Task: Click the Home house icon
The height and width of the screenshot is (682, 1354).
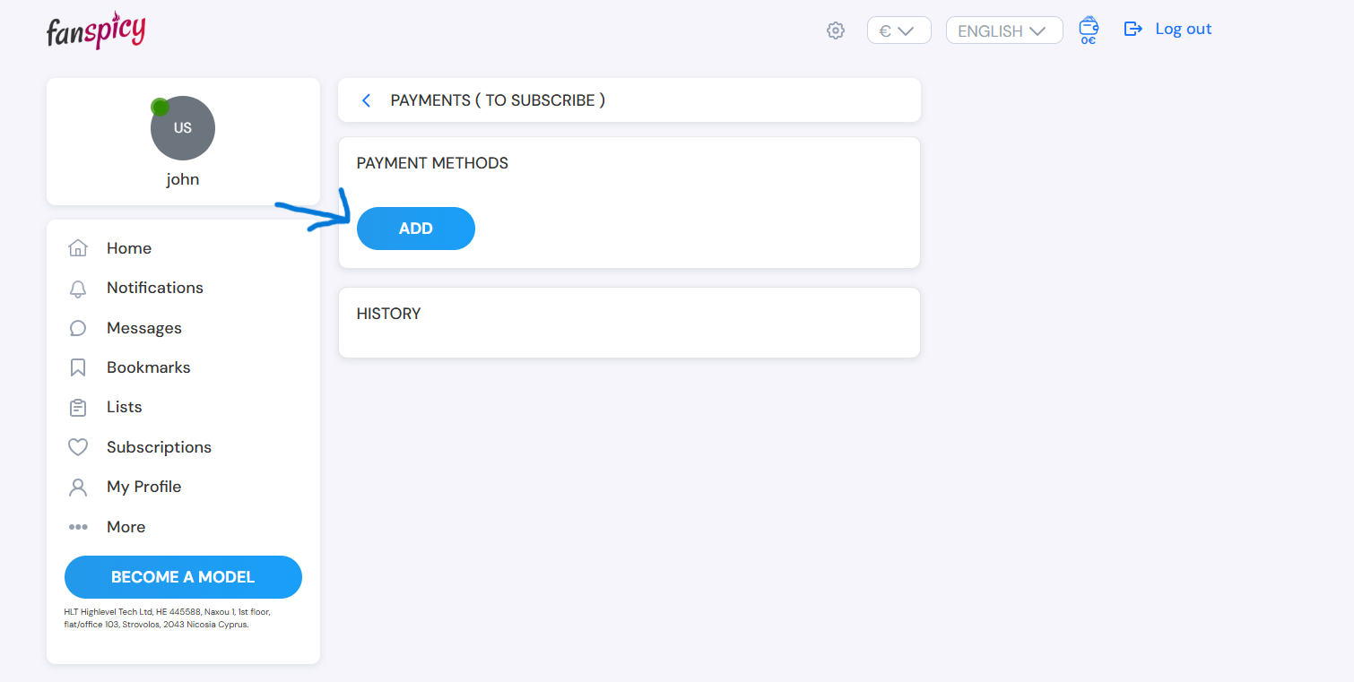Action: click(x=78, y=248)
